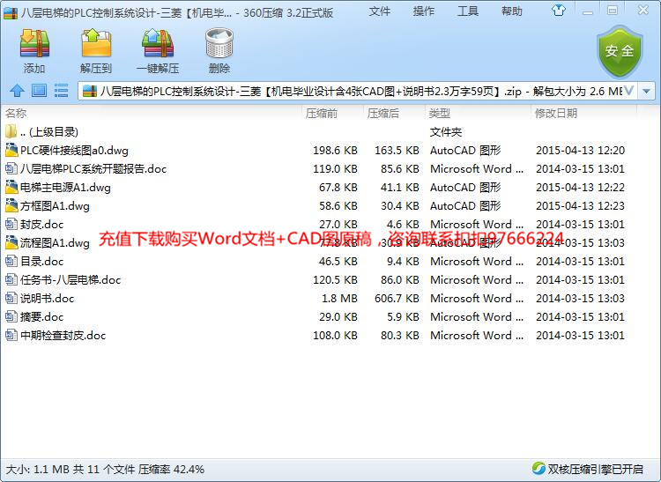The width and height of the screenshot is (661, 482).
Task: Click the 中期检查封皮.doc file icon
Action: point(11,336)
